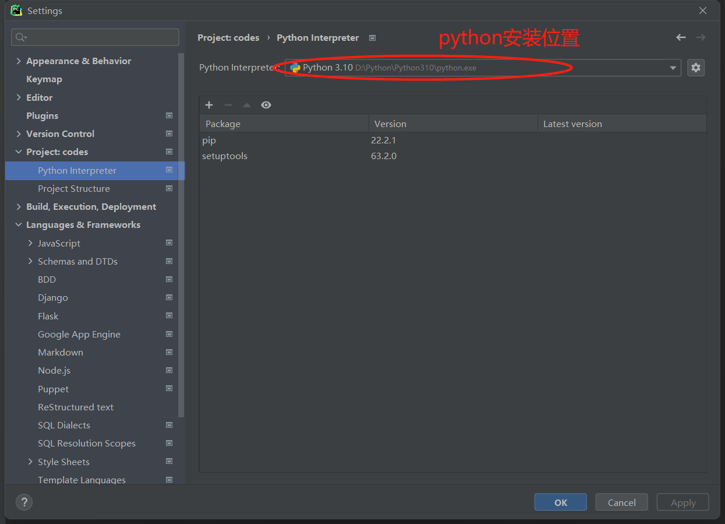The width and height of the screenshot is (725, 524).
Task: Click project-level icon in Version Control row
Action: [169, 133]
